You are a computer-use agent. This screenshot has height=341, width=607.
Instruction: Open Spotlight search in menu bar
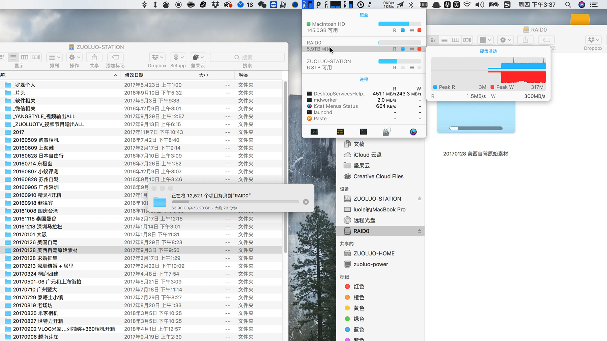568,5
